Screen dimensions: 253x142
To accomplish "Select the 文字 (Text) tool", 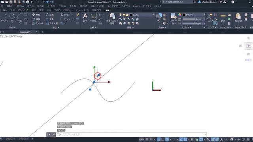I will [85, 17].
